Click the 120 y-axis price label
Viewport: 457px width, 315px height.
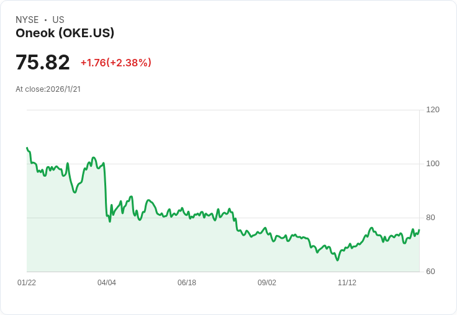coord(433,110)
